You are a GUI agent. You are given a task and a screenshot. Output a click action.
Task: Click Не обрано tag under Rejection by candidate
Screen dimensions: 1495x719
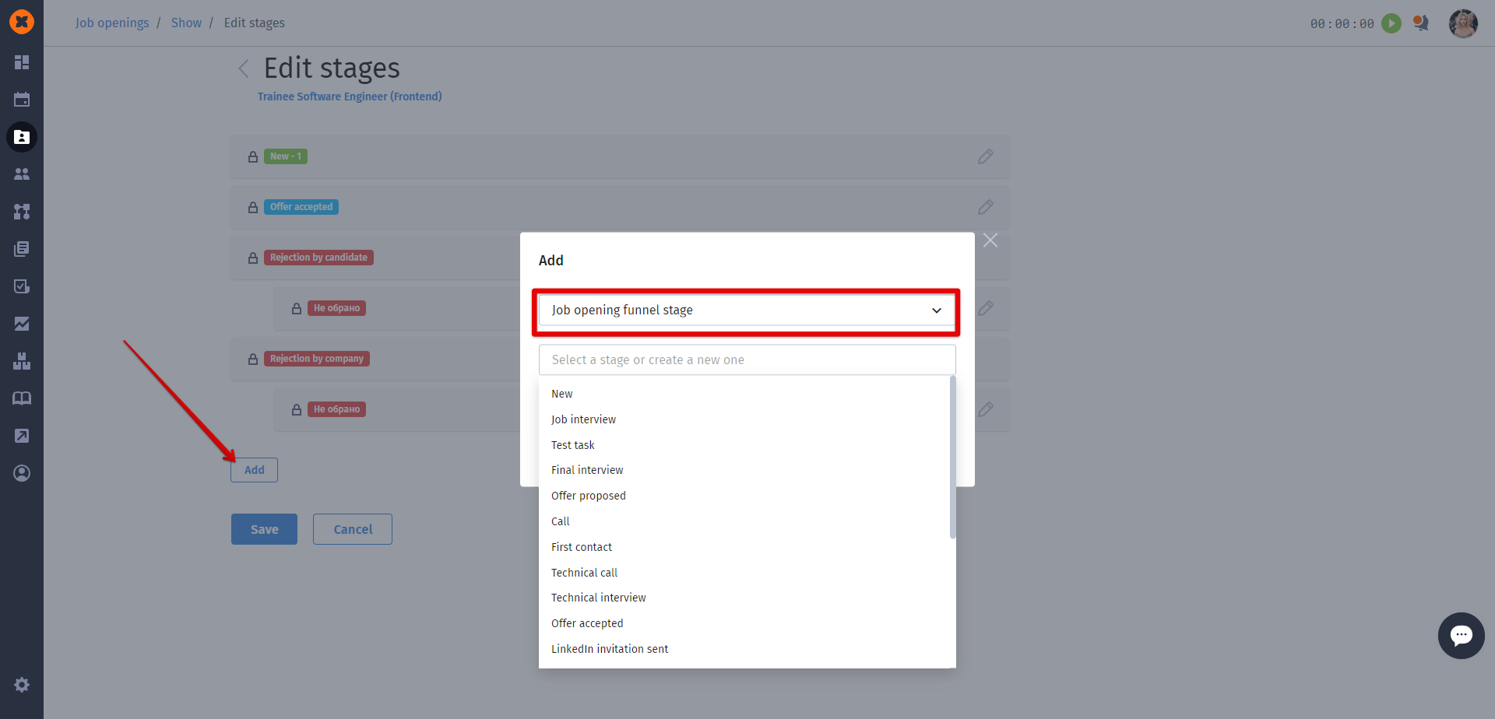(336, 308)
